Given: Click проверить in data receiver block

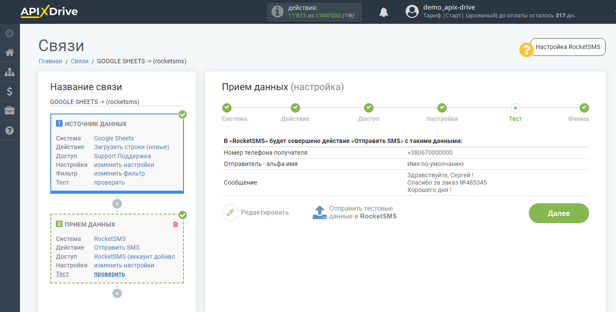Looking at the screenshot, I should 109,274.
